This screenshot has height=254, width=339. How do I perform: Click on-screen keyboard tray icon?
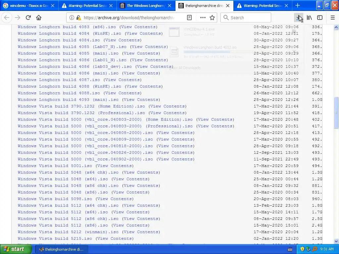click(x=290, y=249)
